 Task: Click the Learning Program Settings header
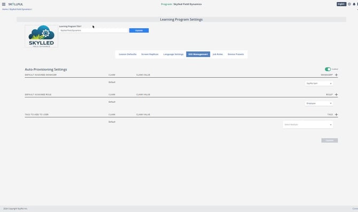pos(181,19)
